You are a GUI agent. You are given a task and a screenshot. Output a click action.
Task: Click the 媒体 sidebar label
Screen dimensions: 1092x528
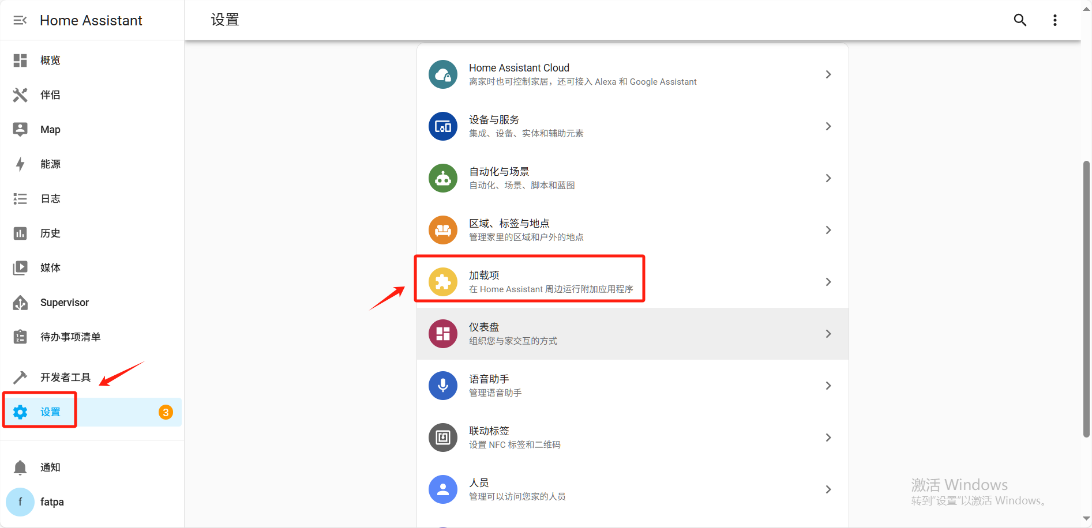(50, 268)
